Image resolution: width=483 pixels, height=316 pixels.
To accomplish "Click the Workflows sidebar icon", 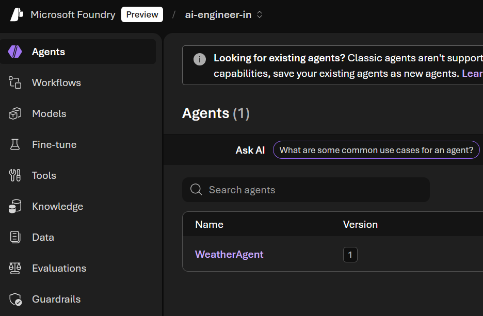I will [x=15, y=82].
